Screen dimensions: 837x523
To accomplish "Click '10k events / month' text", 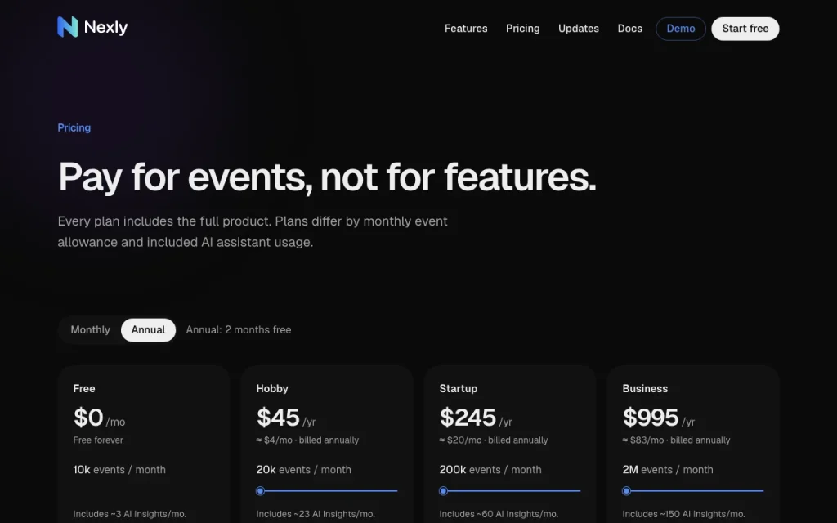I will tap(119, 470).
